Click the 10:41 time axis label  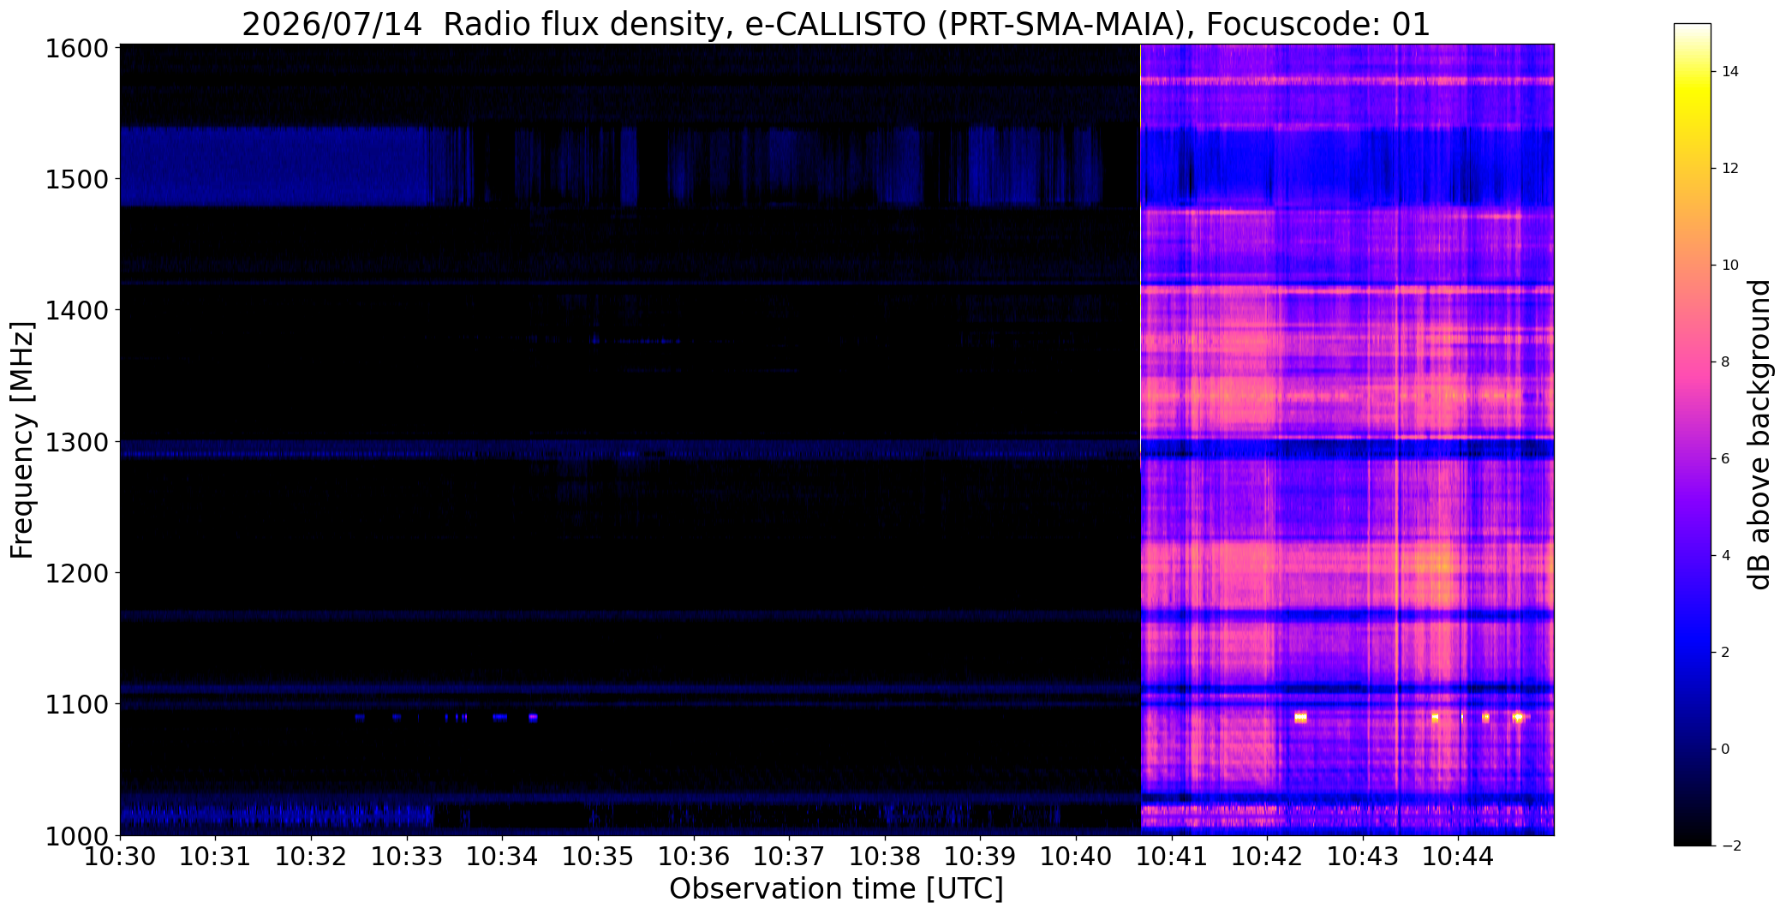[x=1172, y=856]
